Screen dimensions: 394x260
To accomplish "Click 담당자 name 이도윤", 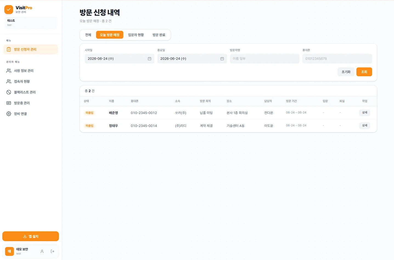I will coord(269,126).
